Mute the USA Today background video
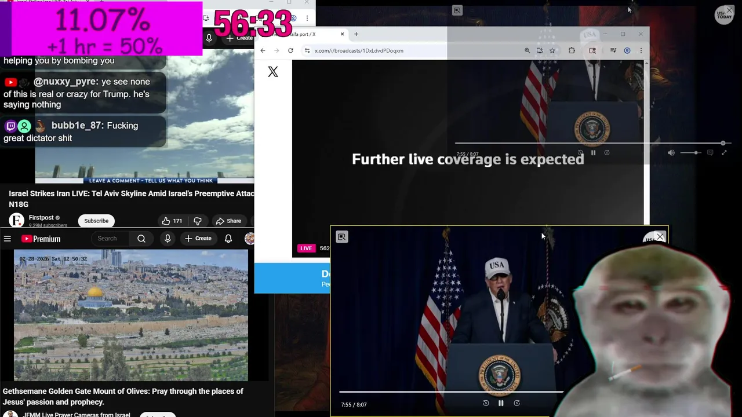 coord(671,153)
